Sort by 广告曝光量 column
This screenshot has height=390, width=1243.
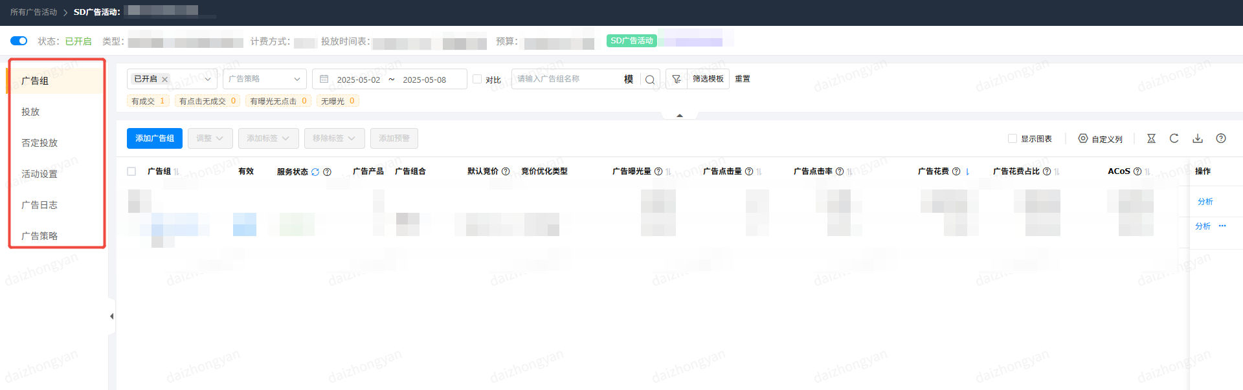tap(669, 171)
